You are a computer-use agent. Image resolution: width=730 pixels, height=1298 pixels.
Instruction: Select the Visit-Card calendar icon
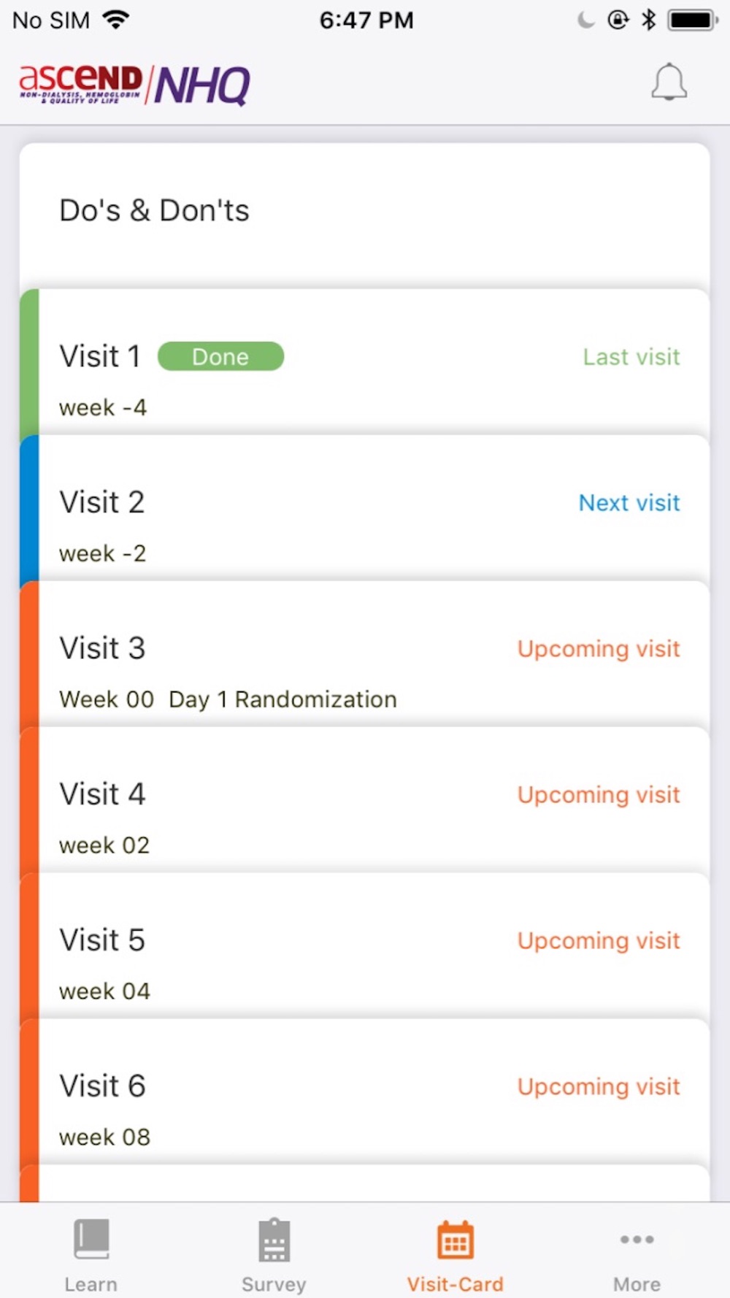(456, 1240)
